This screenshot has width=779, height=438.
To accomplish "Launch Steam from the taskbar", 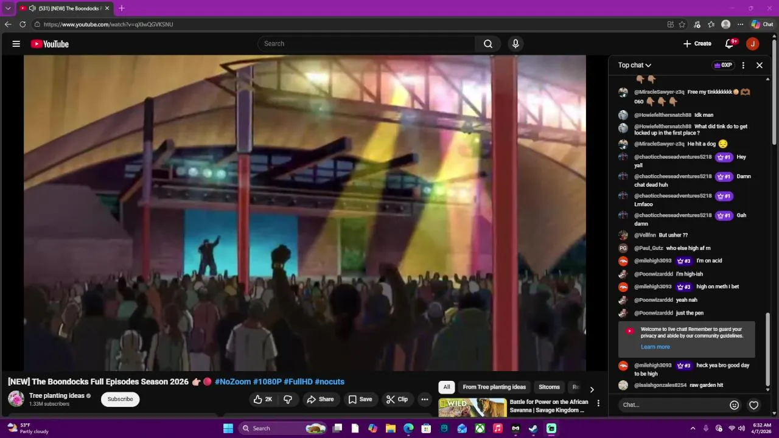I will [534, 428].
